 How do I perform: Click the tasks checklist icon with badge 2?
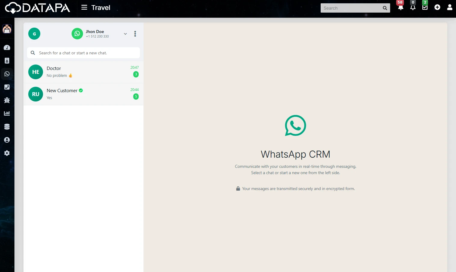(x=425, y=7)
